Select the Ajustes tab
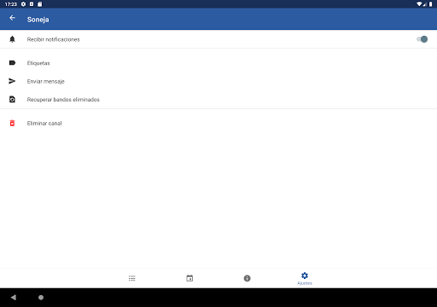The width and height of the screenshot is (437, 307). tap(305, 278)
